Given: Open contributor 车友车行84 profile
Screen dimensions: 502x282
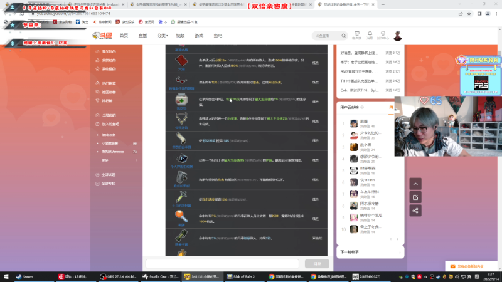Looking at the screenshot, I should click(x=370, y=192).
